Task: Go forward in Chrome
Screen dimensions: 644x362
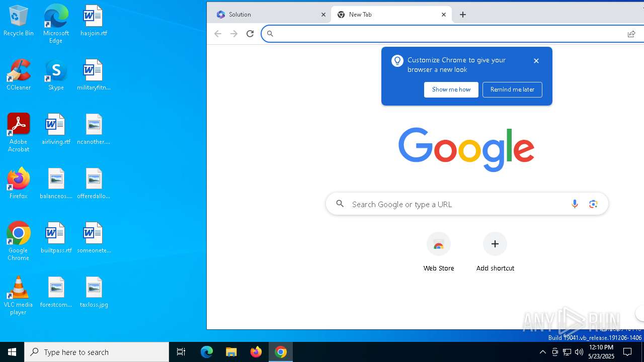Action: (x=234, y=34)
